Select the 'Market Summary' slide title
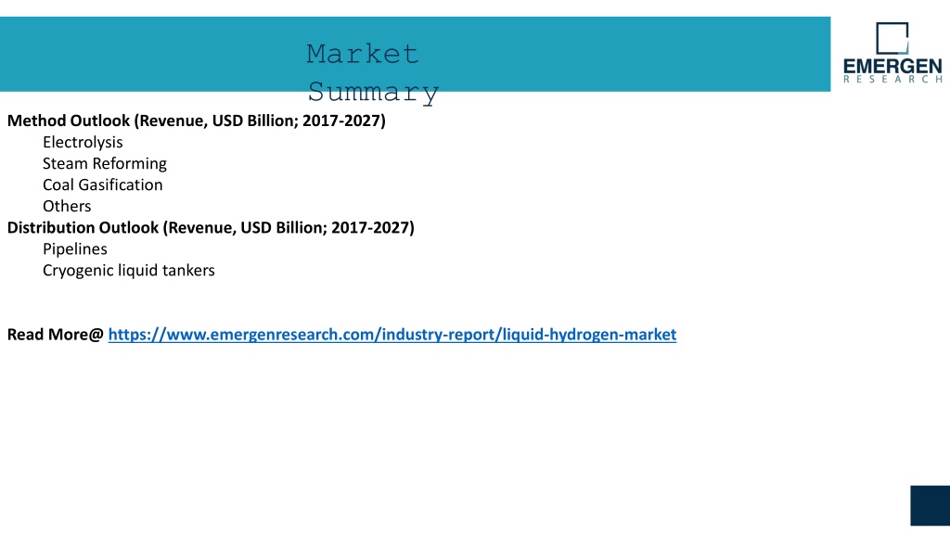Screen dimensions: 950x534 (373, 73)
